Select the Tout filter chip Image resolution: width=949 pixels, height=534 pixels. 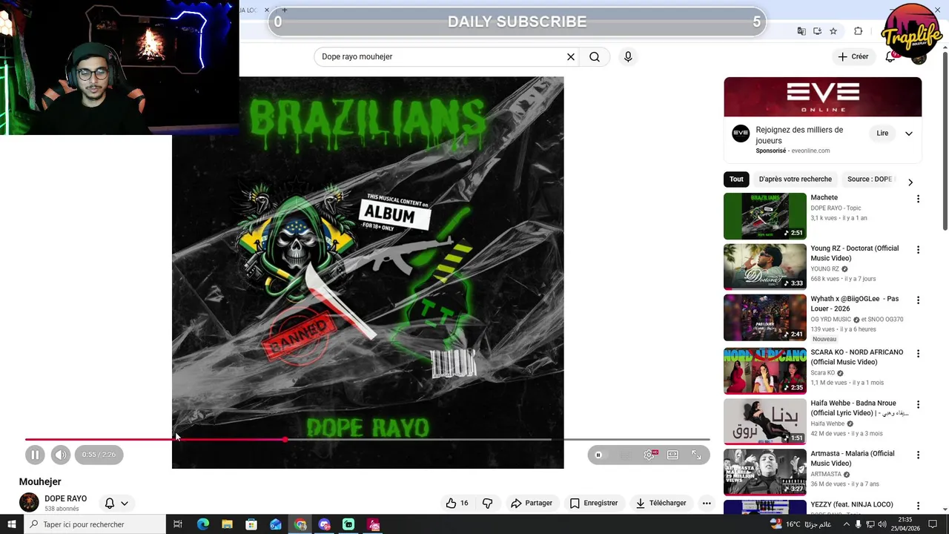736,179
